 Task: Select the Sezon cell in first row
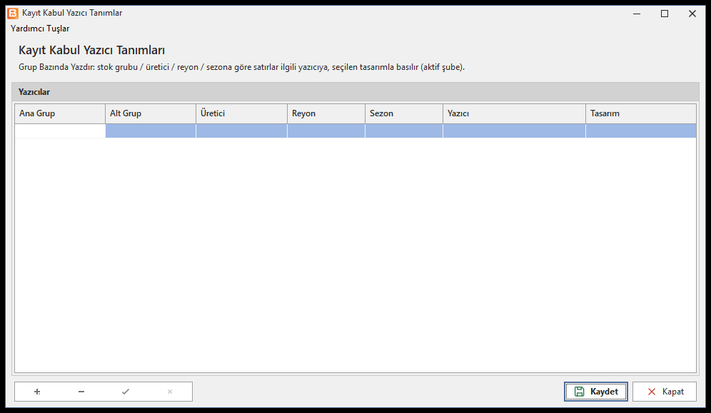pyautogui.click(x=404, y=131)
